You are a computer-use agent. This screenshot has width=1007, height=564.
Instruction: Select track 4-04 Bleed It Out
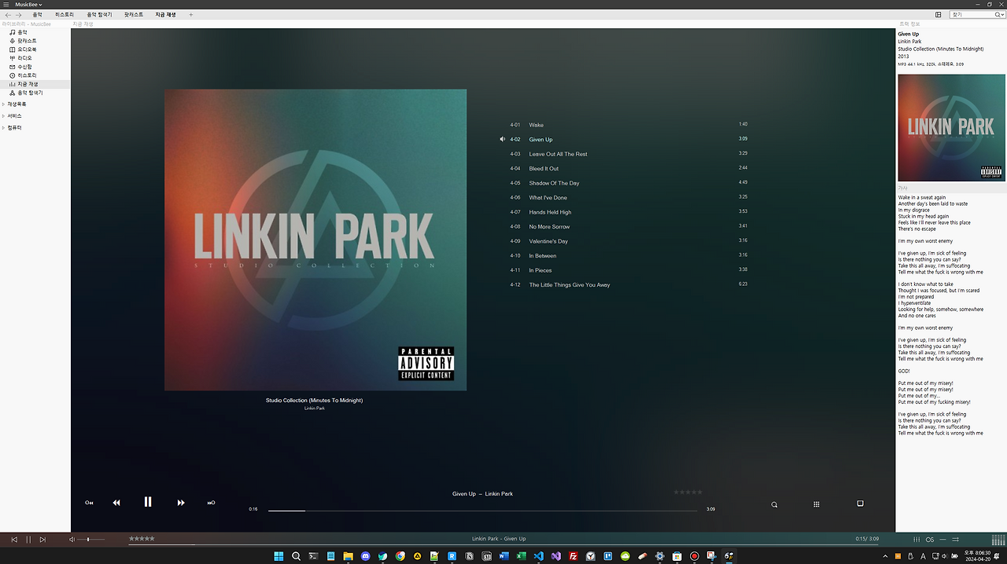pyautogui.click(x=628, y=168)
